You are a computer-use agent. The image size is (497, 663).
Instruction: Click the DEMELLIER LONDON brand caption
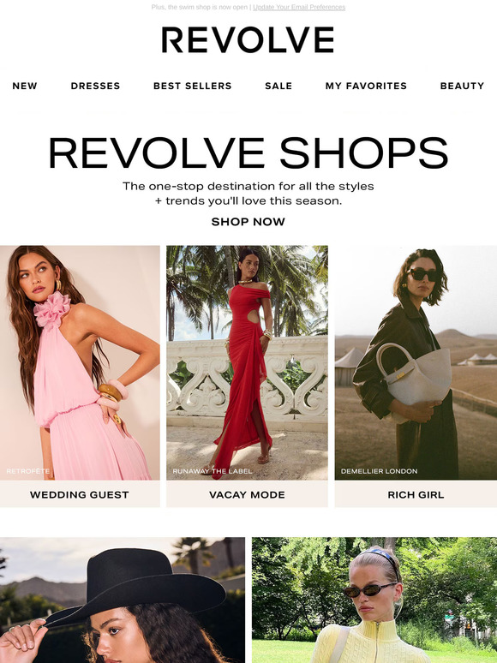pyautogui.click(x=379, y=471)
